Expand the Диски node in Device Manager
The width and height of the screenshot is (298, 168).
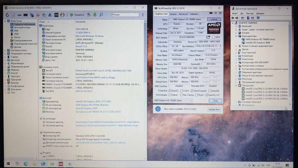236,49
